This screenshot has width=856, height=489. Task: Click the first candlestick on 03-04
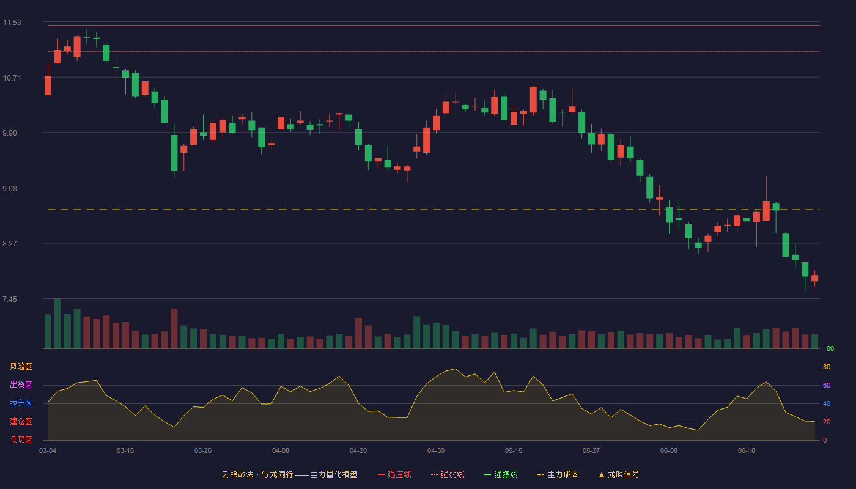(x=48, y=85)
